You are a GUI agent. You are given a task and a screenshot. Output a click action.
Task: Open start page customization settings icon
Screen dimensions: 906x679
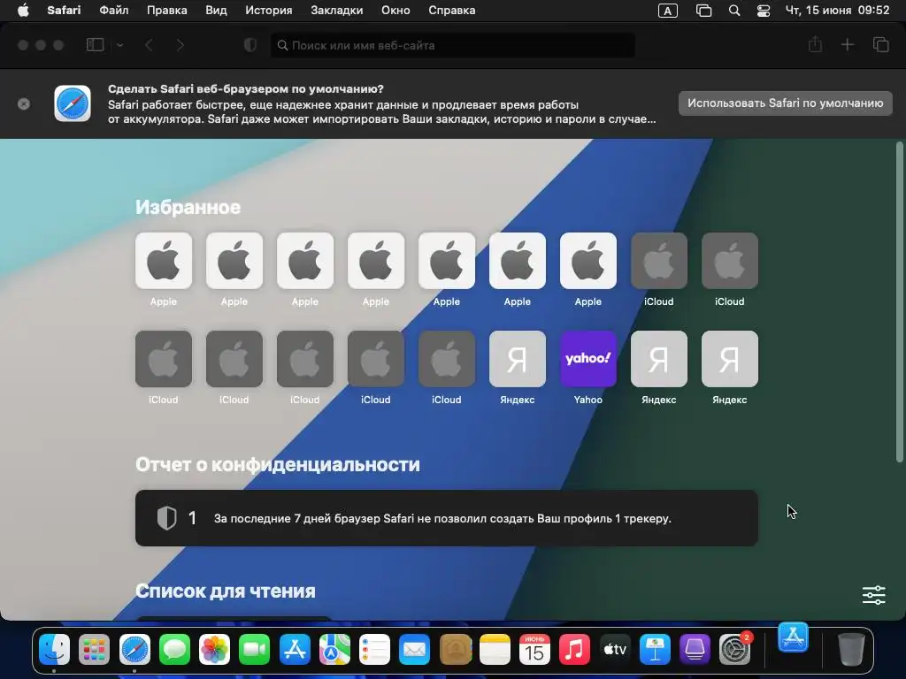(873, 595)
